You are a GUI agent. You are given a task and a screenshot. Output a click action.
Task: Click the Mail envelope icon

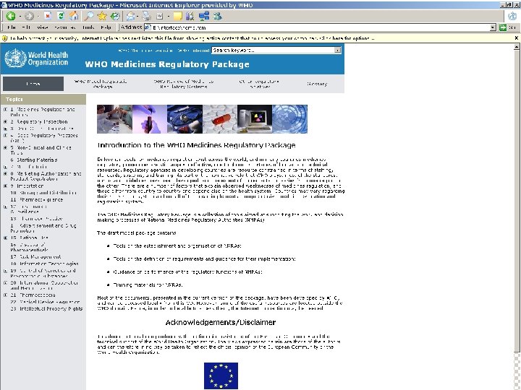131,16
